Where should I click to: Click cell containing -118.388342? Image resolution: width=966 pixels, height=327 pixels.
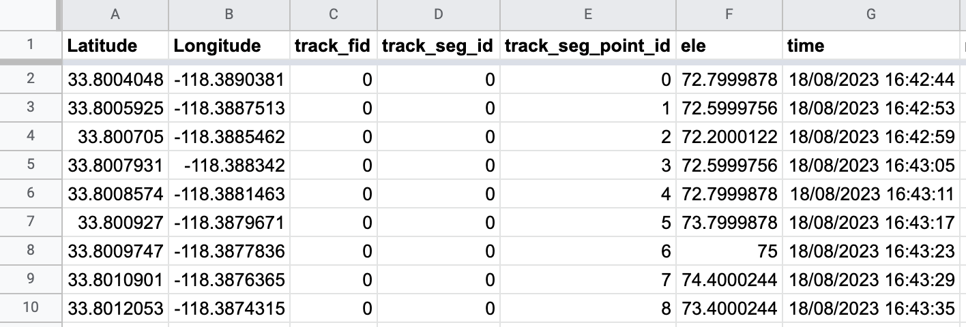point(229,166)
